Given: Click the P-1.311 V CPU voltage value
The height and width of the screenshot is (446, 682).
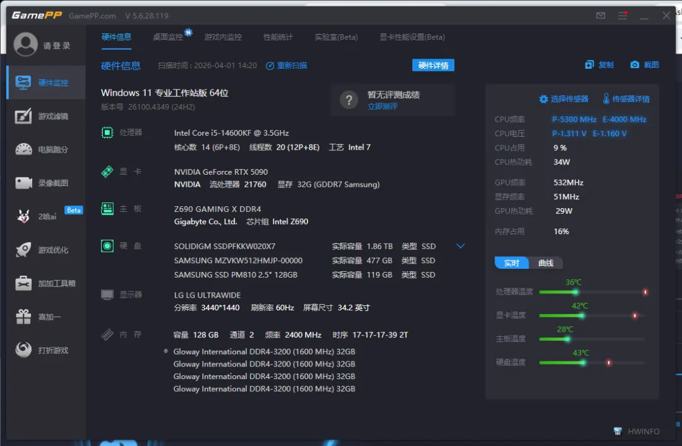Looking at the screenshot, I should coord(570,134).
